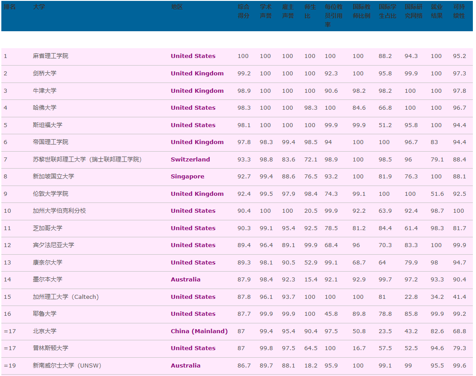Open United Kingdom link for 剑桥大学

197,74
